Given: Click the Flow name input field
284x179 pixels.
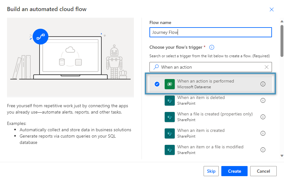Looking at the screenshot, I should (211, 32).
